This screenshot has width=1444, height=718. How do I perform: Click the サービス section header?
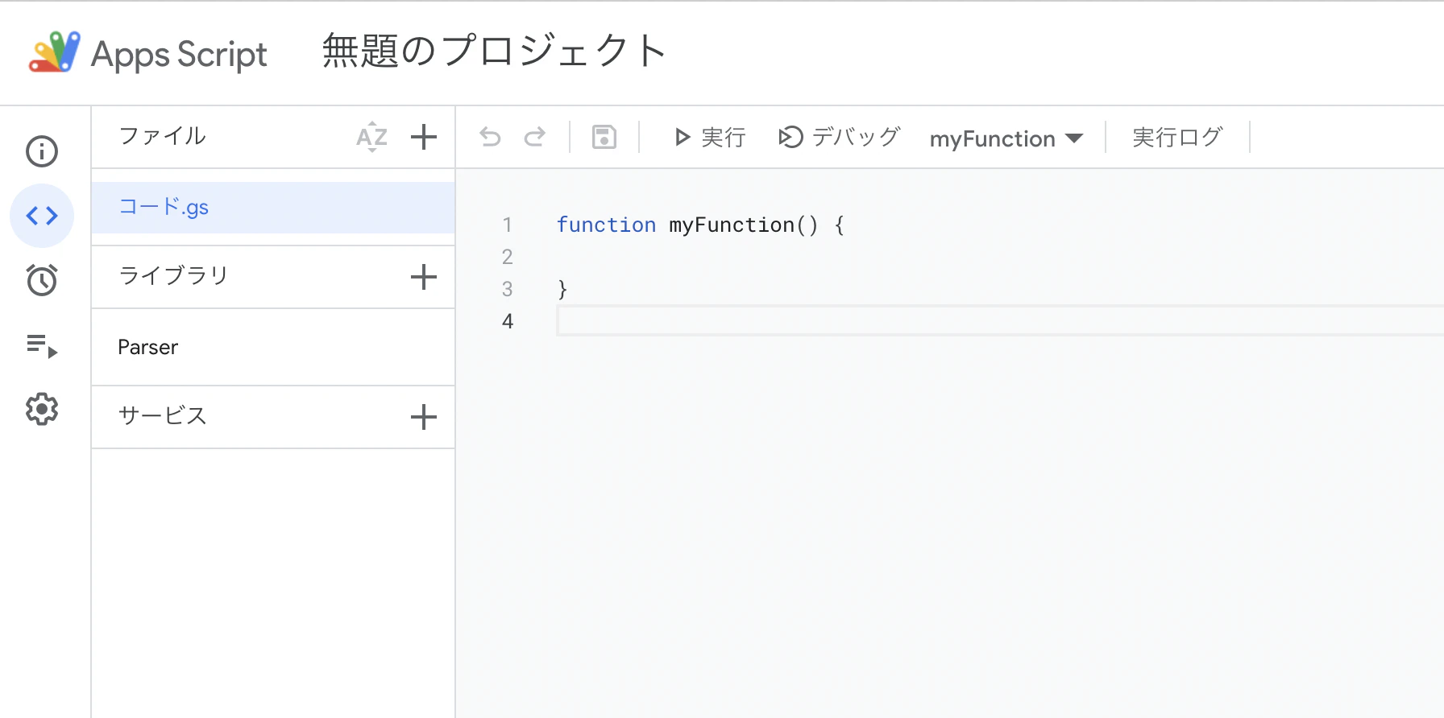pos(163,415)
